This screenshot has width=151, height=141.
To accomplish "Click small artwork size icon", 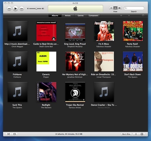I will coord(121,15).
